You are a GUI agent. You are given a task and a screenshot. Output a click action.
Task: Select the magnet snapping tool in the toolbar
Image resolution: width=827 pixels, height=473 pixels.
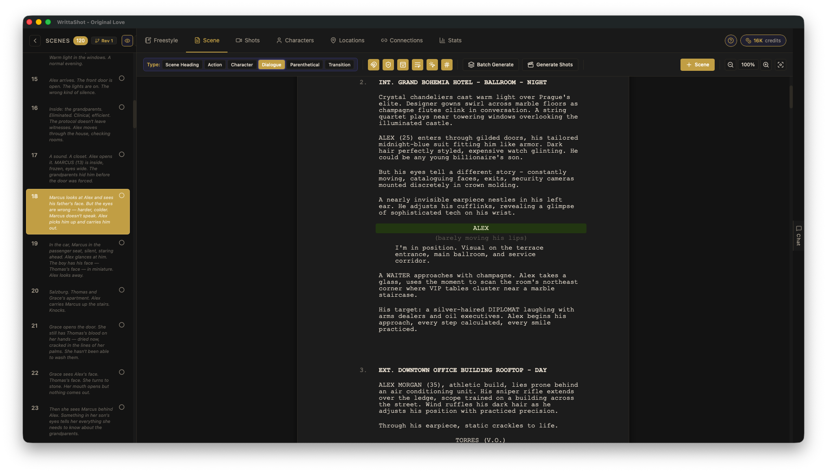click(373, 65)
